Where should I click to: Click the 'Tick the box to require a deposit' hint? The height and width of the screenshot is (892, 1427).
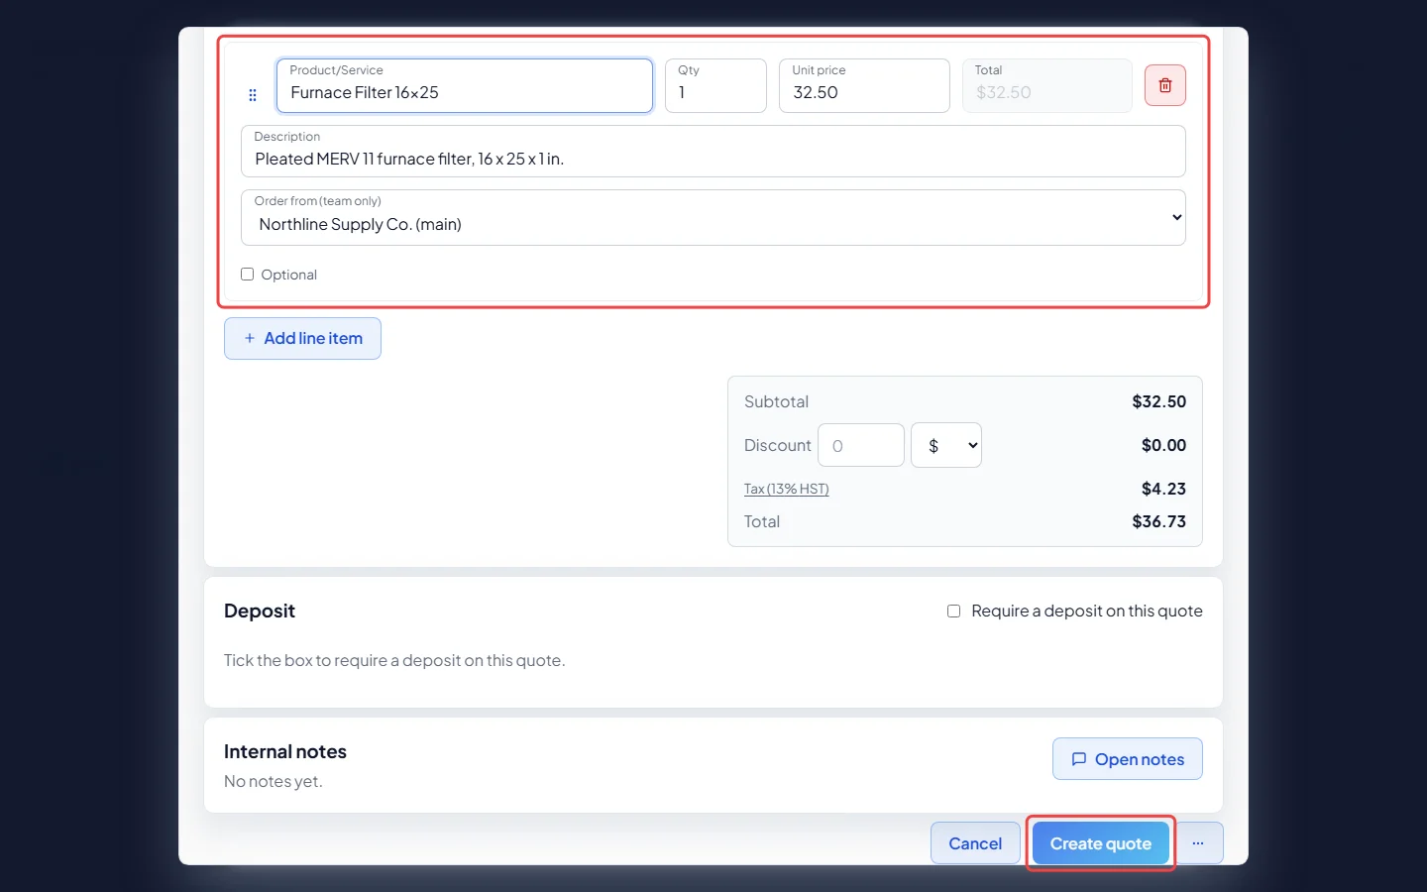(x=394, y=660)
